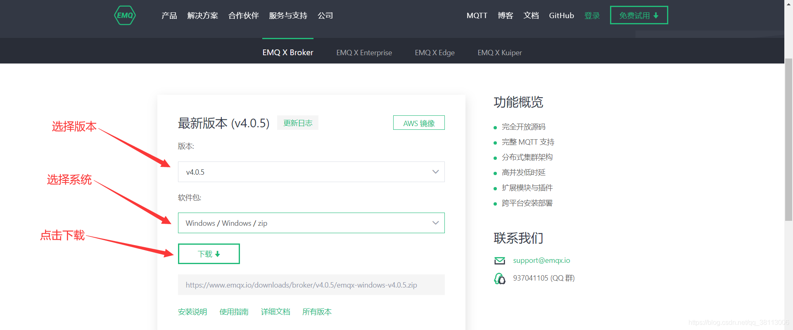Open the 文档 link
This screenshot has height=330, width=793.
pos(531,16)
